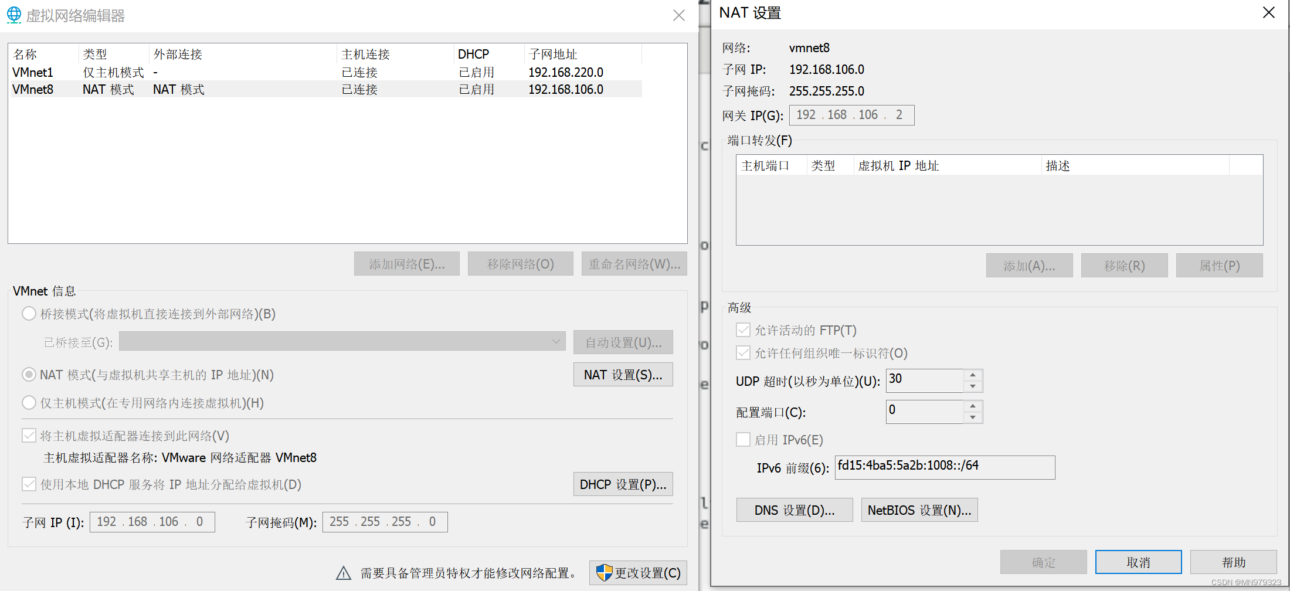Click 属性(P) port forwarding button
This screenshot has height=591, width=1290.
(1220, 266)
